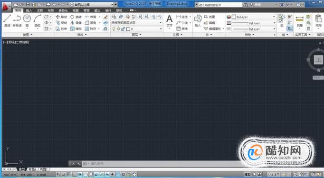This screenshot has width=324, height=178.
Task: Click the Plot printer icon
Action: (48, 5)
